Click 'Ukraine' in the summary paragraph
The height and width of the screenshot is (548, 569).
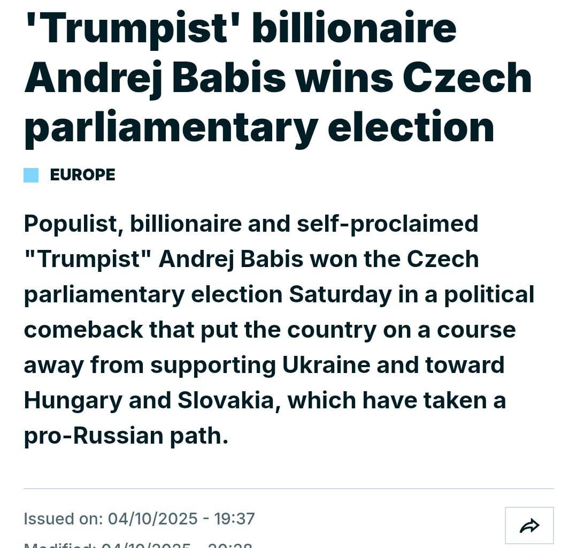coord(326,365)
